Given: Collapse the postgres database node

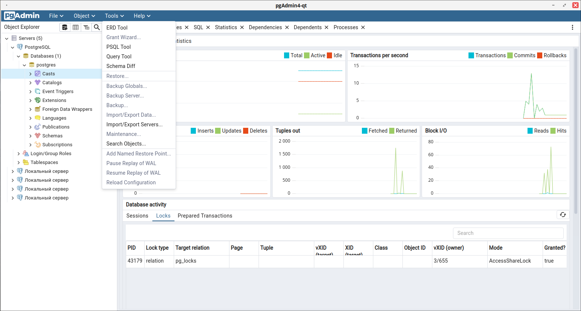Looking at the screenshot, I should [x=24, y=65].
